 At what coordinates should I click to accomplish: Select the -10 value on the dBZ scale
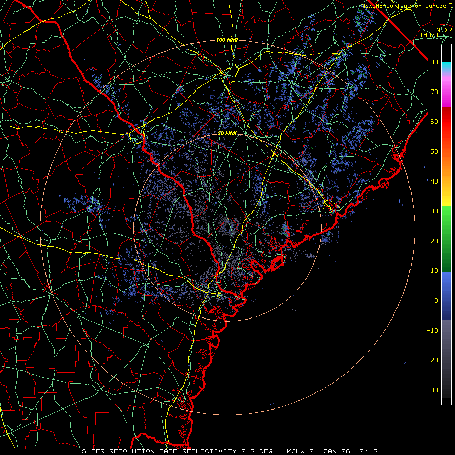[432, 330]
